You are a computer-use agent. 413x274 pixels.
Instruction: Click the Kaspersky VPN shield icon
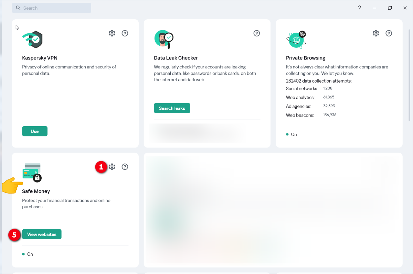point(32,40)
